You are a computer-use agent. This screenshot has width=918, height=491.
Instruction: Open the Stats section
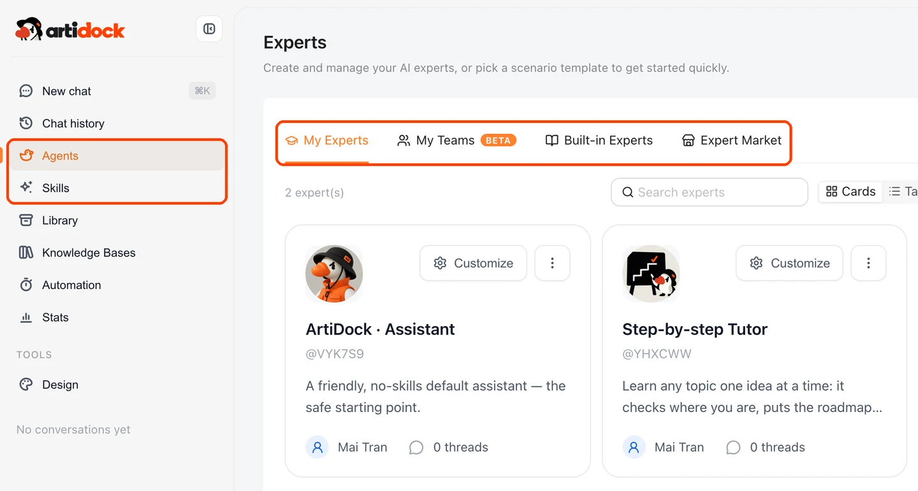(116, 317)
